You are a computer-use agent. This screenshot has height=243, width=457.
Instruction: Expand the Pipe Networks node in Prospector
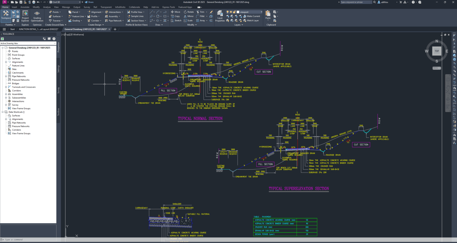[6, 76]
